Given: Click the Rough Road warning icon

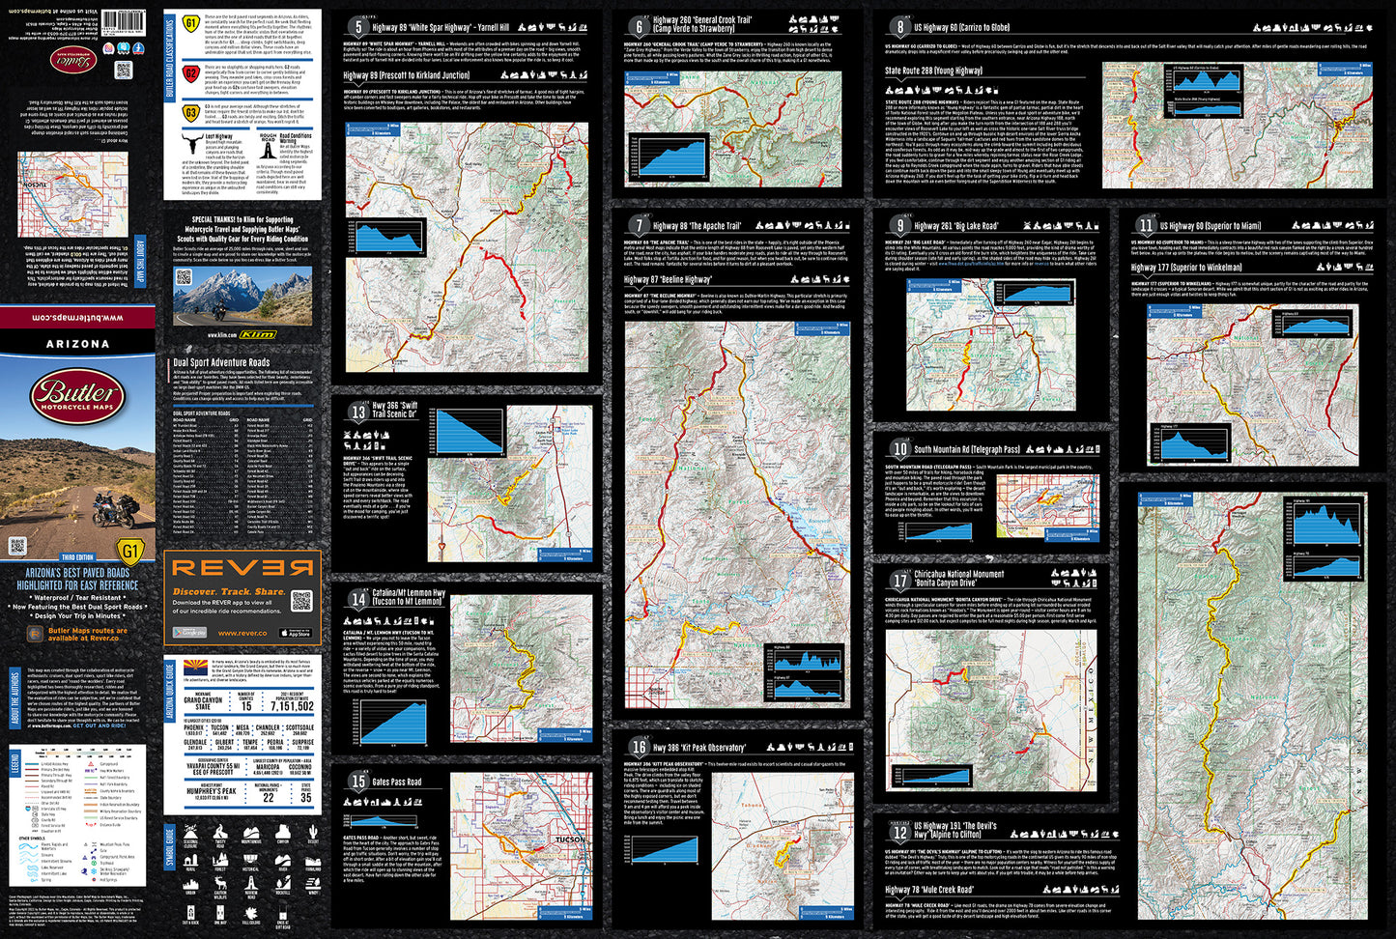Looking at the screenshot, I should (x=269, y=145).
